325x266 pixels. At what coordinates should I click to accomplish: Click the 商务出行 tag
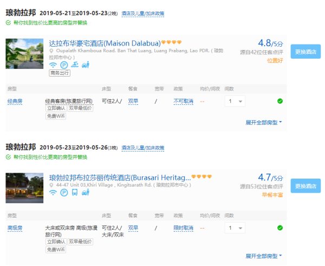click(60, 73)
